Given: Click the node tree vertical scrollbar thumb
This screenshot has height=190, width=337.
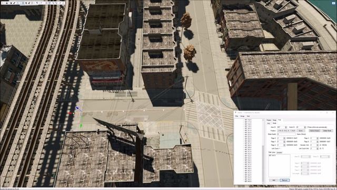Looking at the screenshot, I should [263, 164].
